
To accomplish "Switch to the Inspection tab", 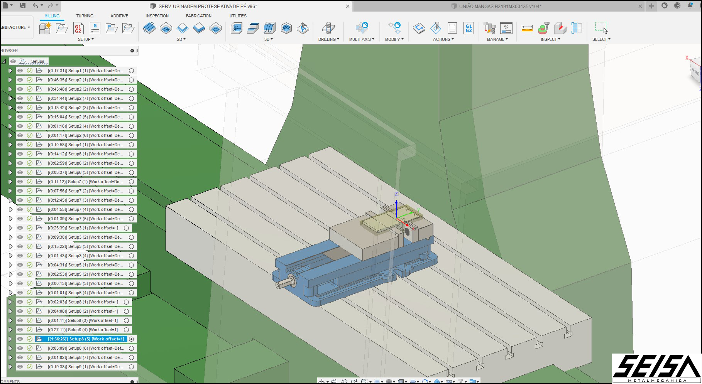I will click(157, 16).
